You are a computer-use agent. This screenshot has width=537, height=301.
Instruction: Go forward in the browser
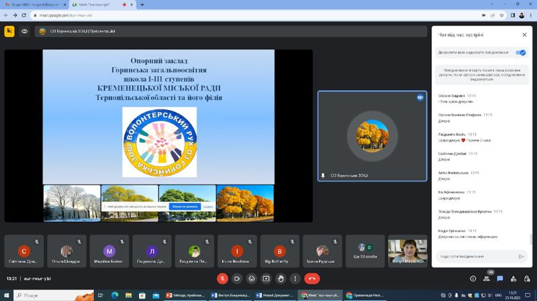click(15, 15)
